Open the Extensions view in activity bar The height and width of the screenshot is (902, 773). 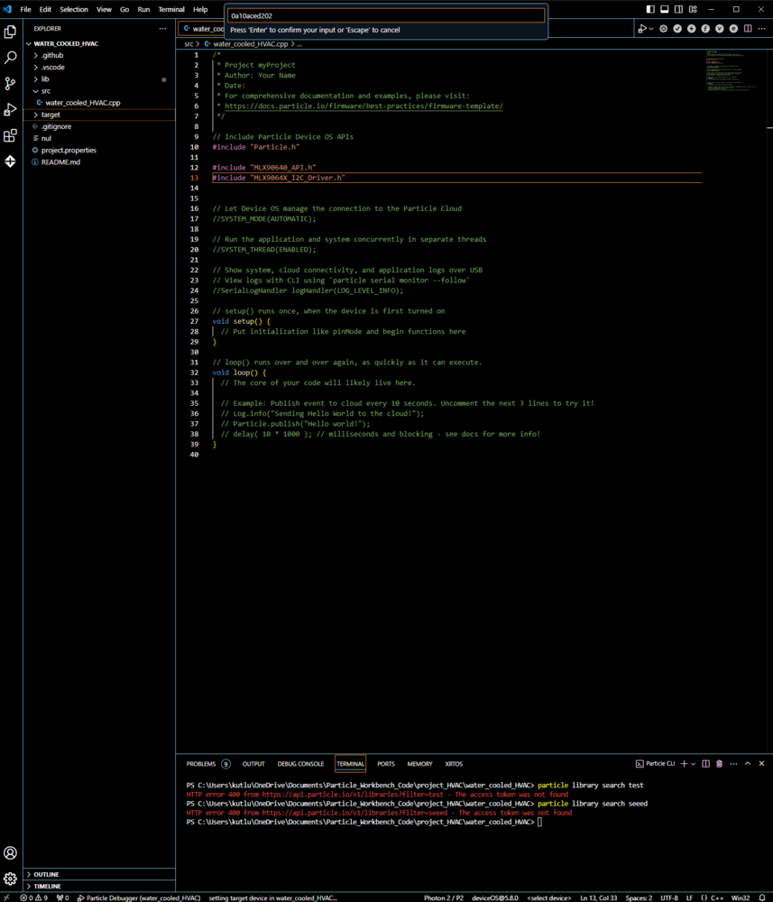(11, 135)
